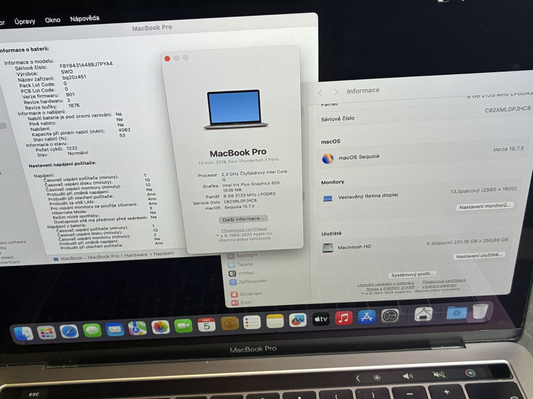Open Reminders app in the Dock
Image resolution: width=533 pixels, height=399 pixels.
tap(252, 322)
